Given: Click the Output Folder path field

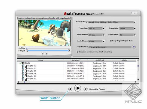Looking at the screenshot, I should [110, 47].
